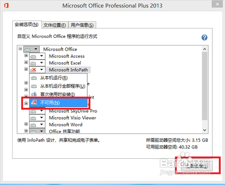Choose 从本机运行全部程序(U) option
This screenshot has height=185, width=225.
[58, 86]
